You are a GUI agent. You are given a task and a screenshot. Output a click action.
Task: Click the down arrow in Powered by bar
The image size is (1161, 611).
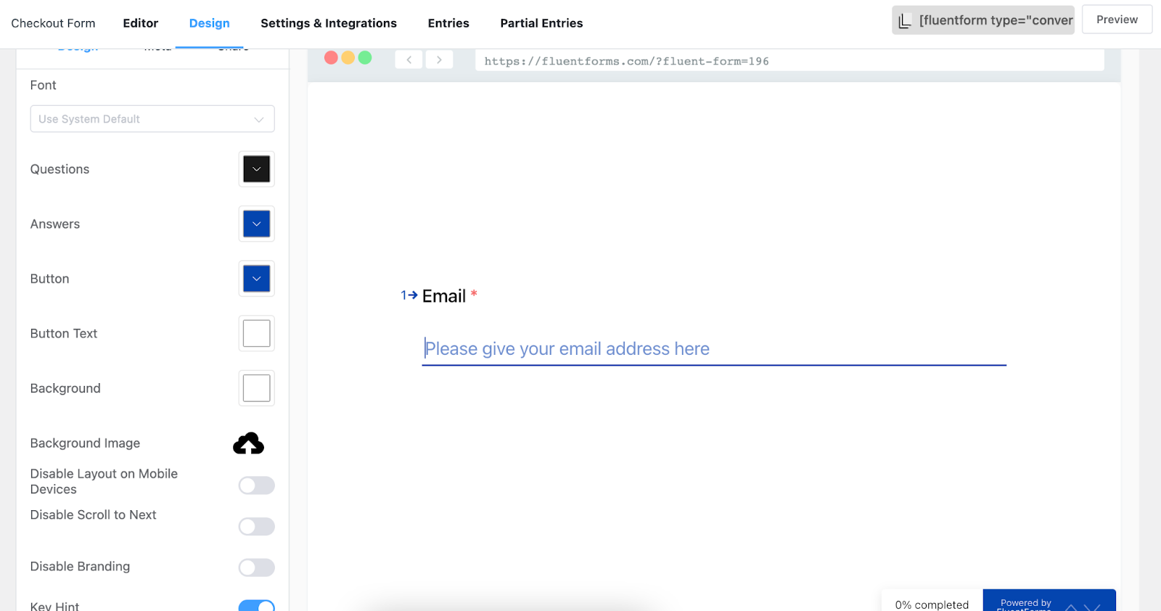[1092, 607]
